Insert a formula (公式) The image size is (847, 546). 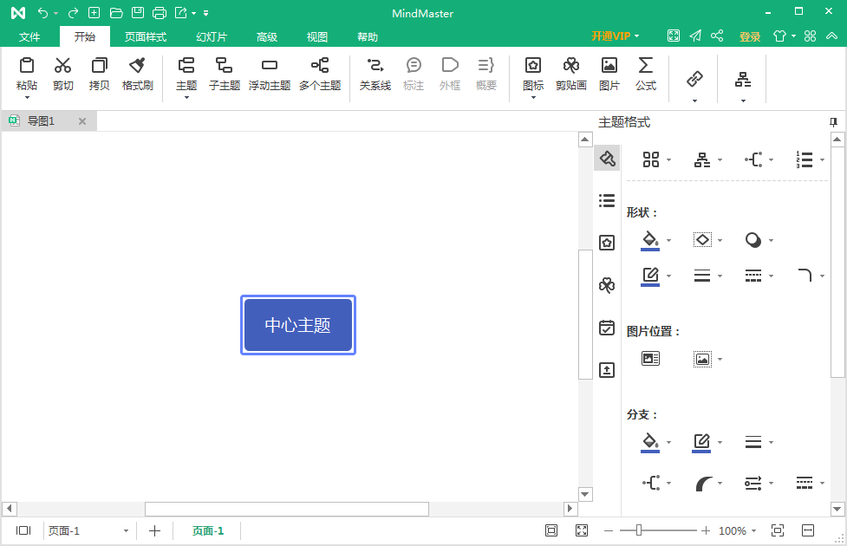point(645,73)
